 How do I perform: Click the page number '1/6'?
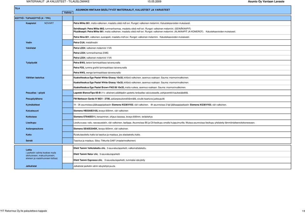[303, 211]
